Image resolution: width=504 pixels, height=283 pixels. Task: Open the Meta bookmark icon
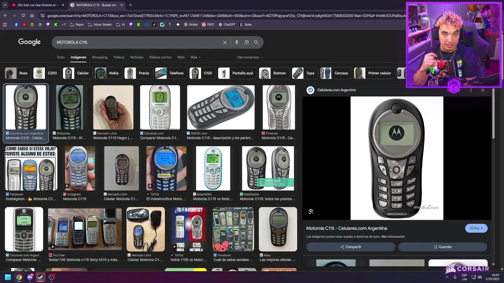pos(146,24)
